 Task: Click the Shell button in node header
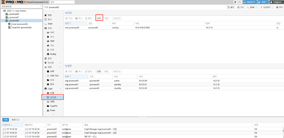coord(251,7)
